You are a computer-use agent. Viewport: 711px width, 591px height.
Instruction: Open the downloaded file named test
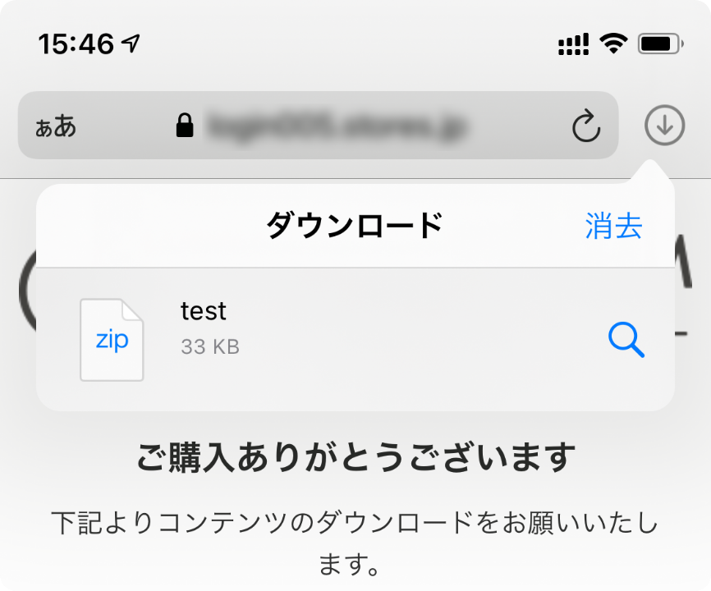click(204, 311)
